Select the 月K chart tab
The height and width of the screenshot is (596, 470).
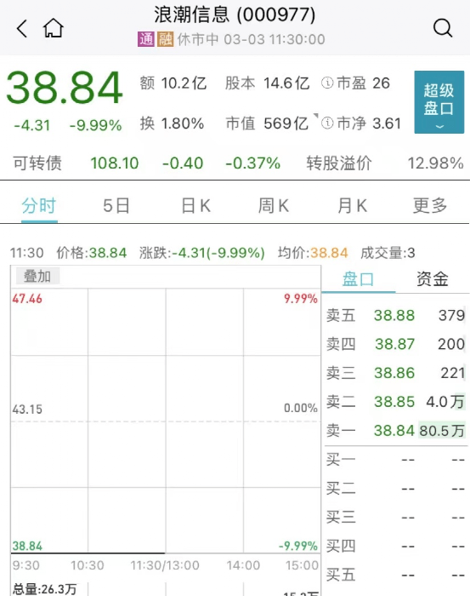tap(353, 206)
